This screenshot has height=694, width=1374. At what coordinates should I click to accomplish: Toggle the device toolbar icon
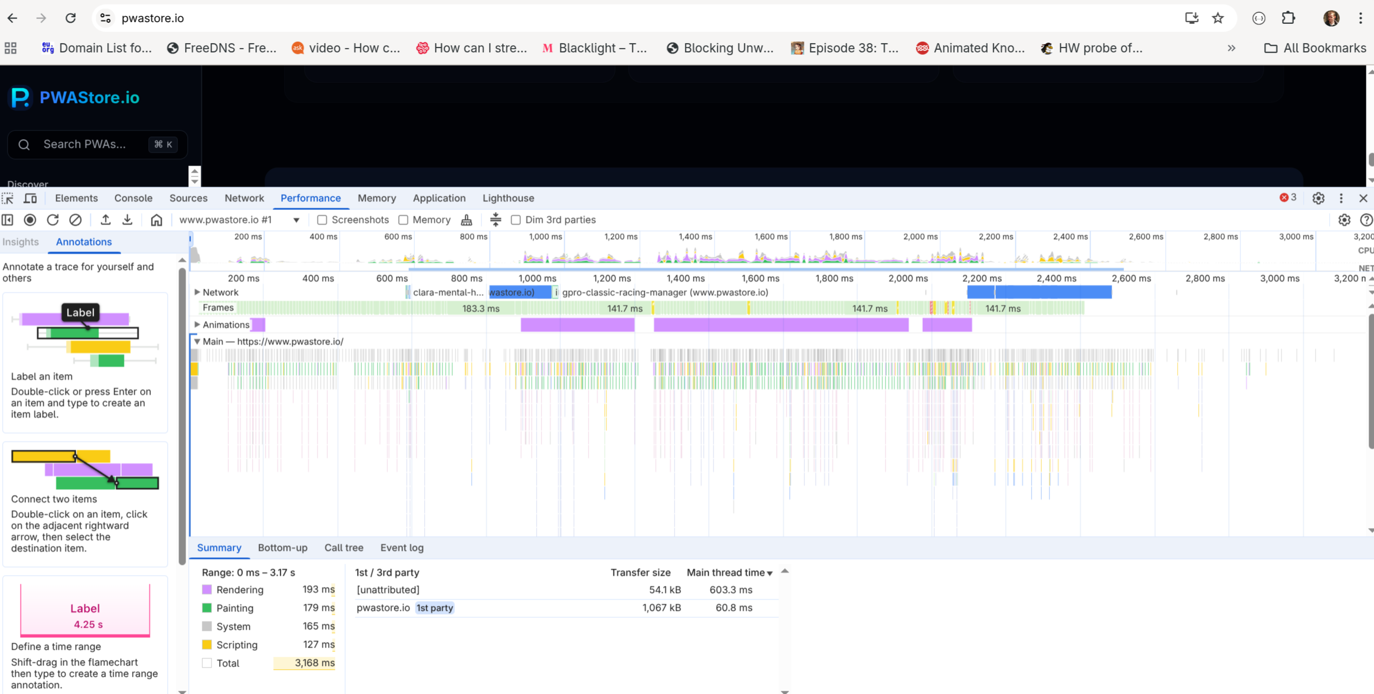pos(30,198)
